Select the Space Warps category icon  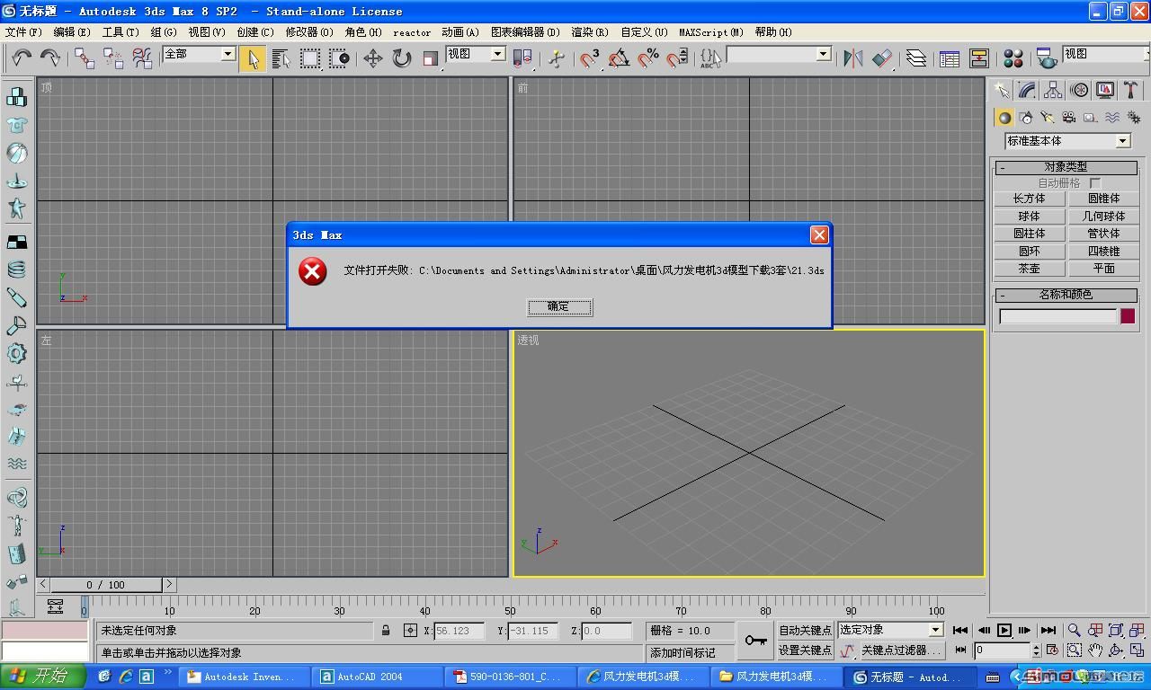click(x=1112, y=118)
